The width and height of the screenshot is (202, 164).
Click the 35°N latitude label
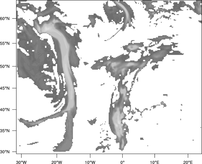[x=5, y=131]
